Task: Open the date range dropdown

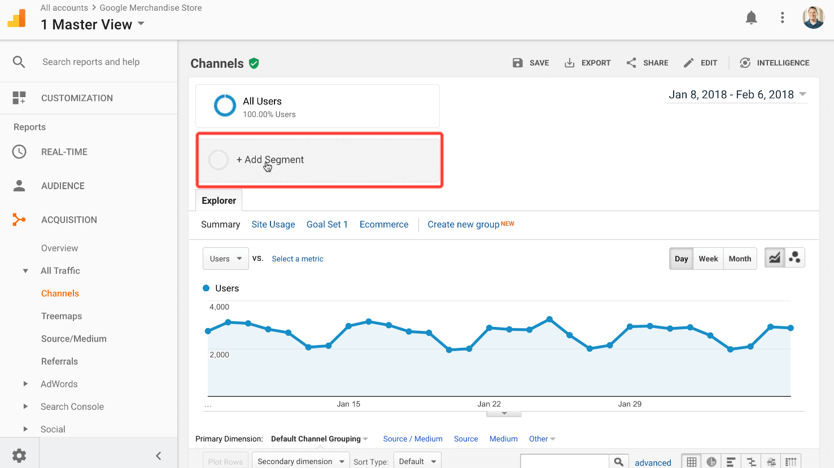Action: tap(737, 94)
